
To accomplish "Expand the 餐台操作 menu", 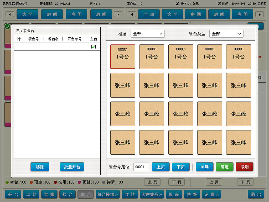I will click(107, 194).
